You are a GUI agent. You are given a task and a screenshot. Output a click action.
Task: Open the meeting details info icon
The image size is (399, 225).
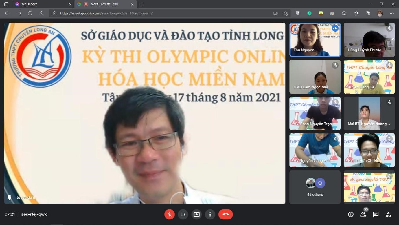click(351, 214)
